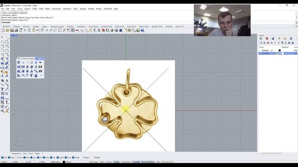Click the torus icon in Surface Creation palette
The width and height of the screenshot is (298, 167).
(41, 71)
